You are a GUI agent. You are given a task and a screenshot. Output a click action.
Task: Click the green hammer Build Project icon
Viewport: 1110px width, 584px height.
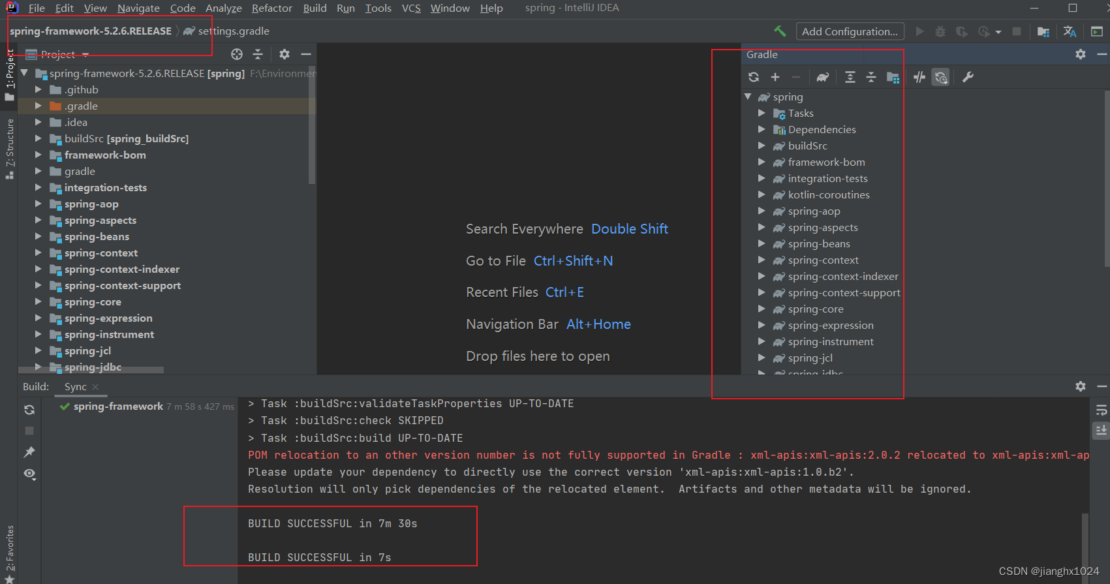coord(780,31)
